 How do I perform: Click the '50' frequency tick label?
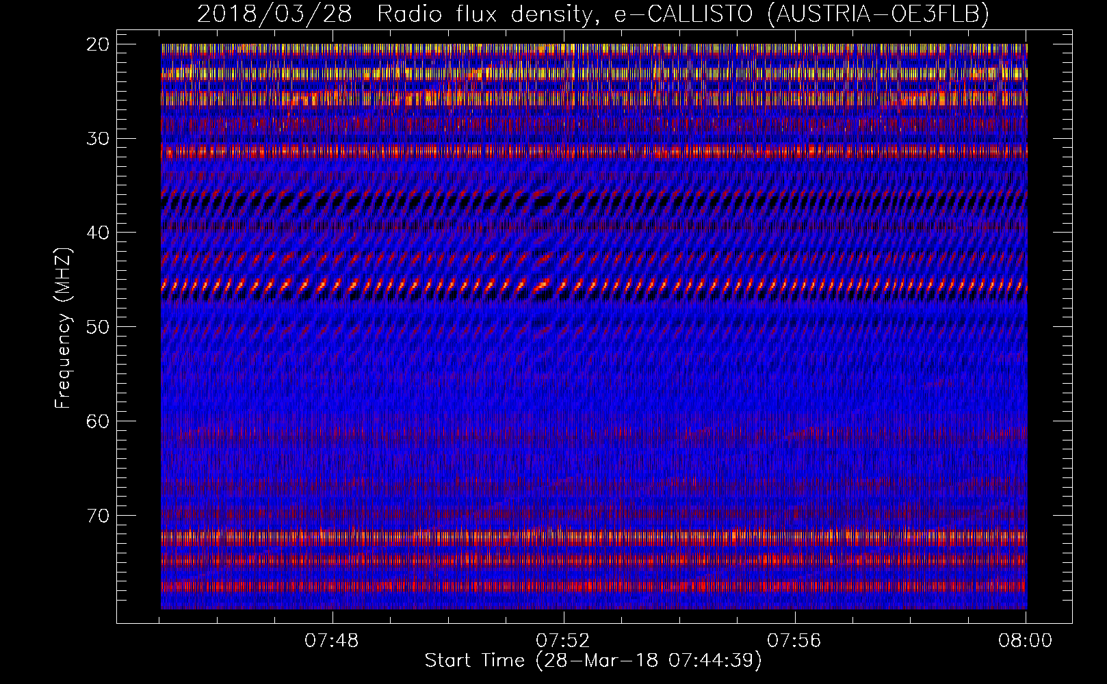pos(99,327)
